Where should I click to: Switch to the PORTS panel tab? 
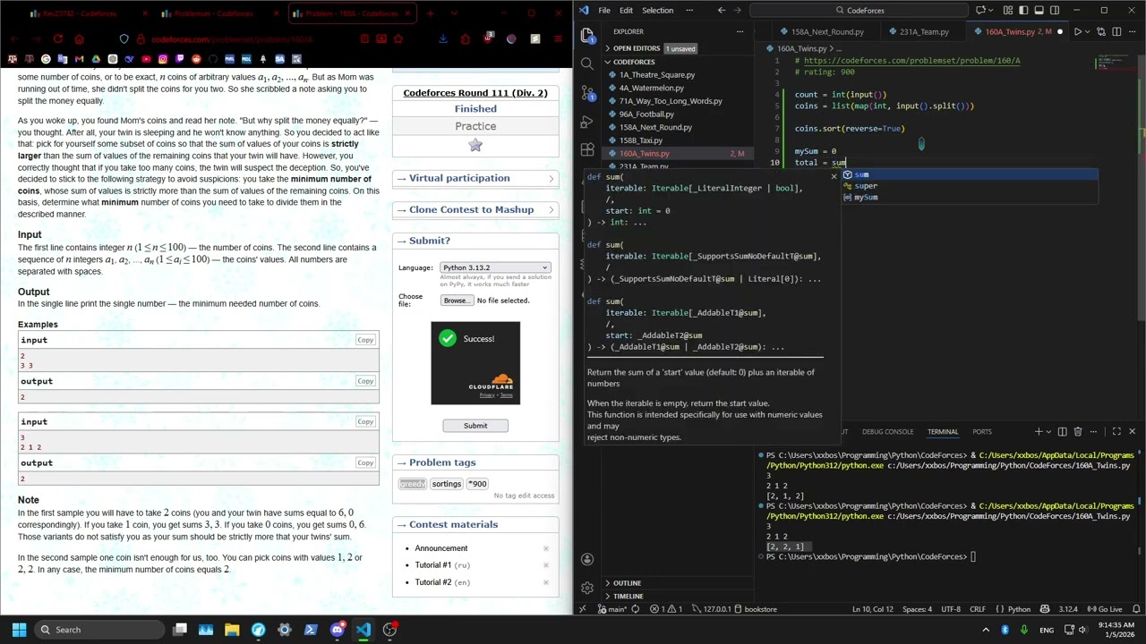coord(982,431)
